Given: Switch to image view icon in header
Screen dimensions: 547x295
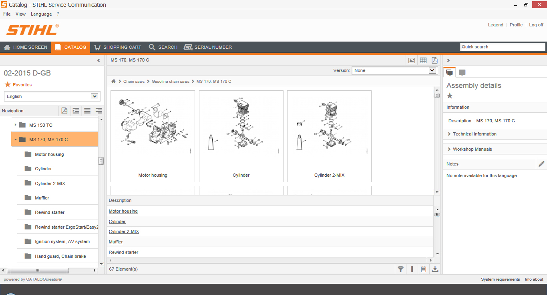Looking at the screenshot, I should pyautogui.click(x=412, y=60).
